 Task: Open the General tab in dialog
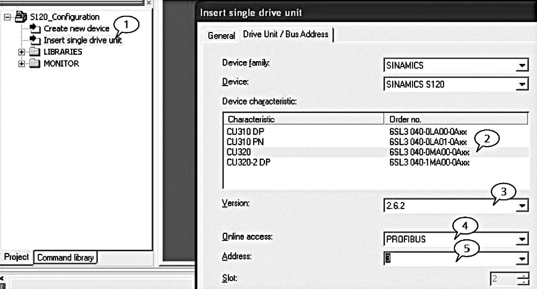[221, 36]
